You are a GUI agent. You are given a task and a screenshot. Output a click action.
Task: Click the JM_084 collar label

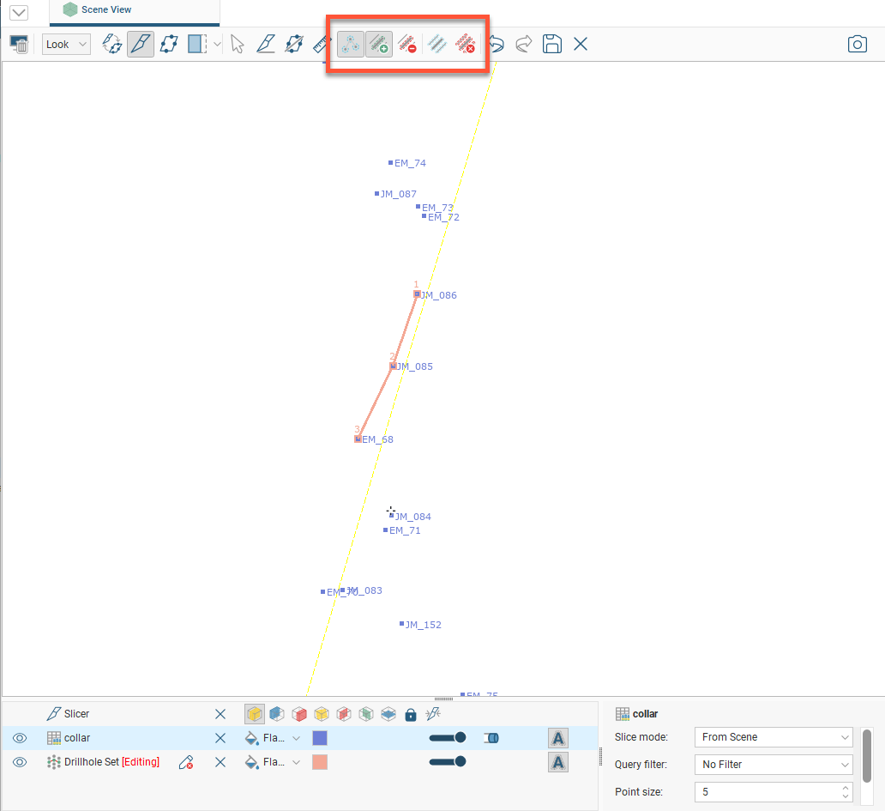[413, 516]
